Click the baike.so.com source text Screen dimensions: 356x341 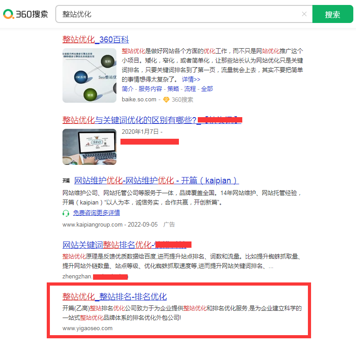pyautogui.click(x=139, y=100)
